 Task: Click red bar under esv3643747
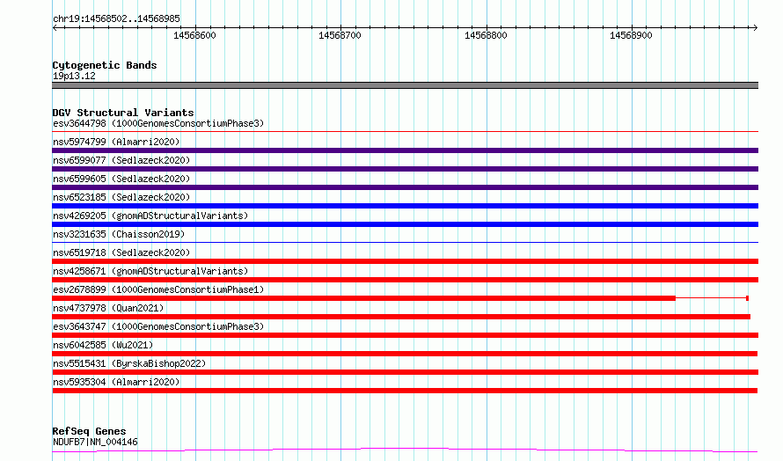pos(405,335)
